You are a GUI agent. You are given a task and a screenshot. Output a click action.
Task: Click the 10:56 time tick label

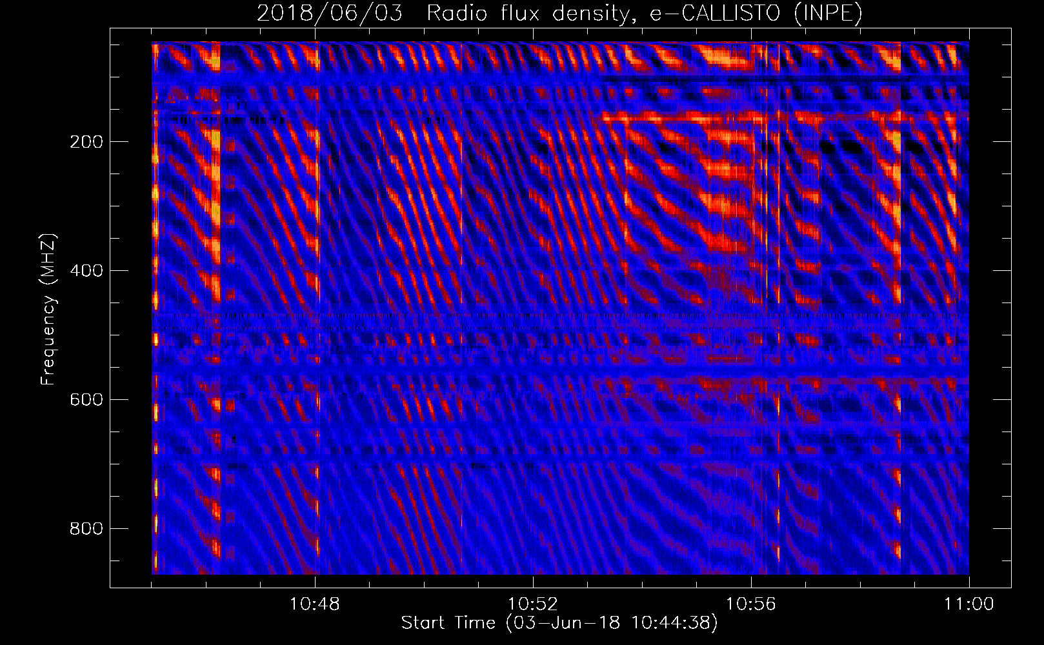[x=751, y=604]
